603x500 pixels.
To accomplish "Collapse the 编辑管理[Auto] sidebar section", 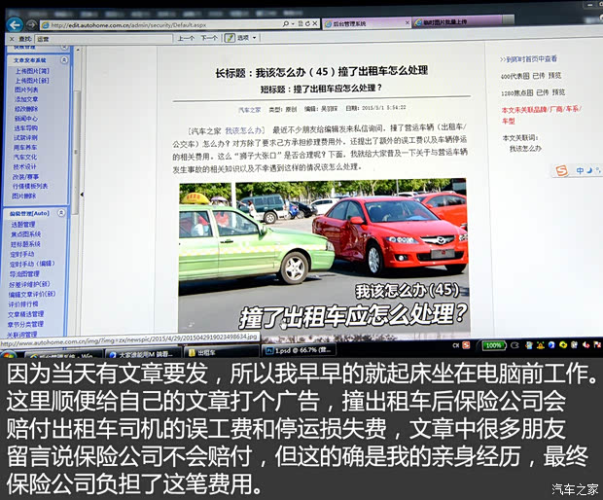I will point(61,213).
